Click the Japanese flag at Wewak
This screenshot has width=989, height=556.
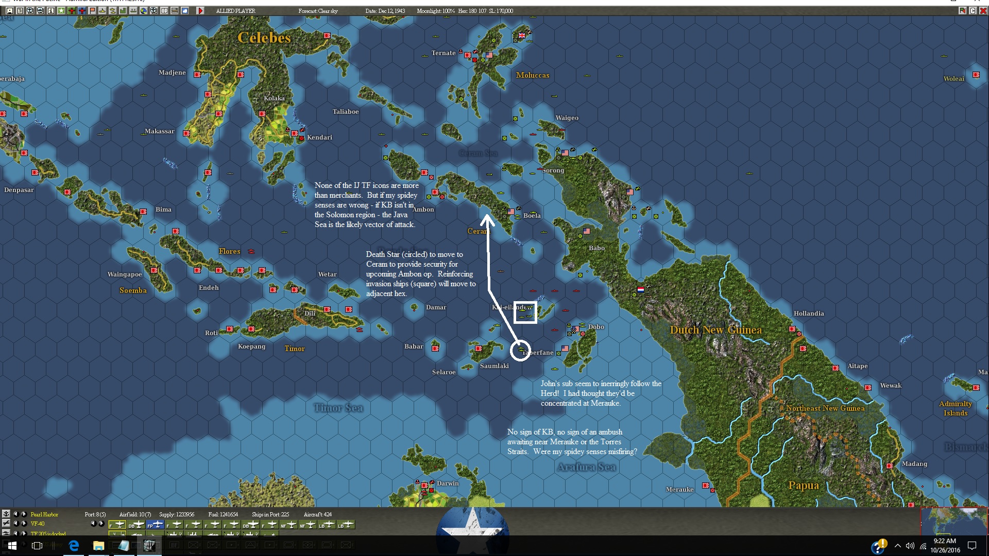pos(868,388)
